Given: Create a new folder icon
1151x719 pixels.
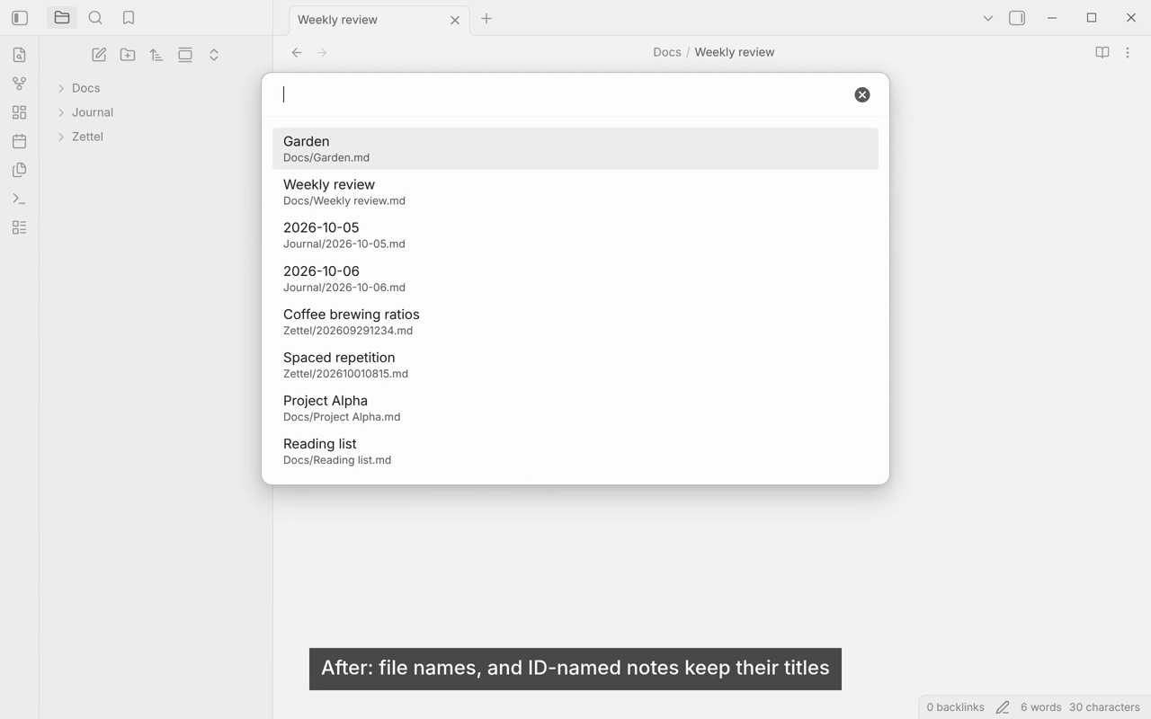Looking at the screenshot, I should 128,55.
